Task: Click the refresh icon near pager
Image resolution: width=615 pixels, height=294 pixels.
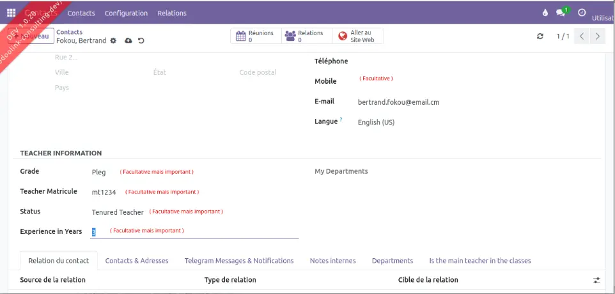Action: click(x=540, y=36)
